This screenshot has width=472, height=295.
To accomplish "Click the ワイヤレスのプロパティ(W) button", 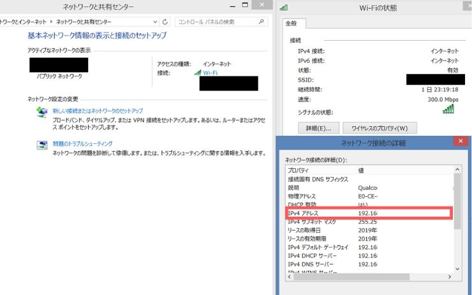I will (380, 128).
